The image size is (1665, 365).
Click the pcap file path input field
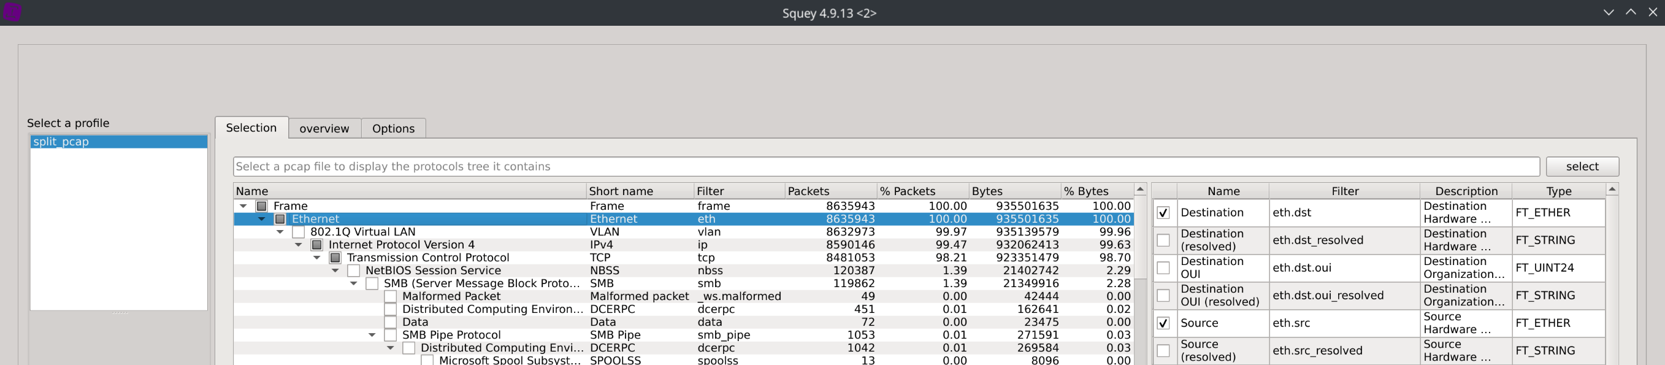tap(886, 167)
